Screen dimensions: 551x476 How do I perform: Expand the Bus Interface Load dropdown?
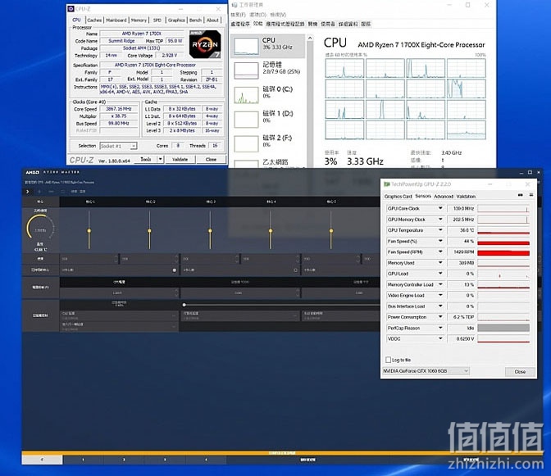pyautogui.click(x=440, y=306)
